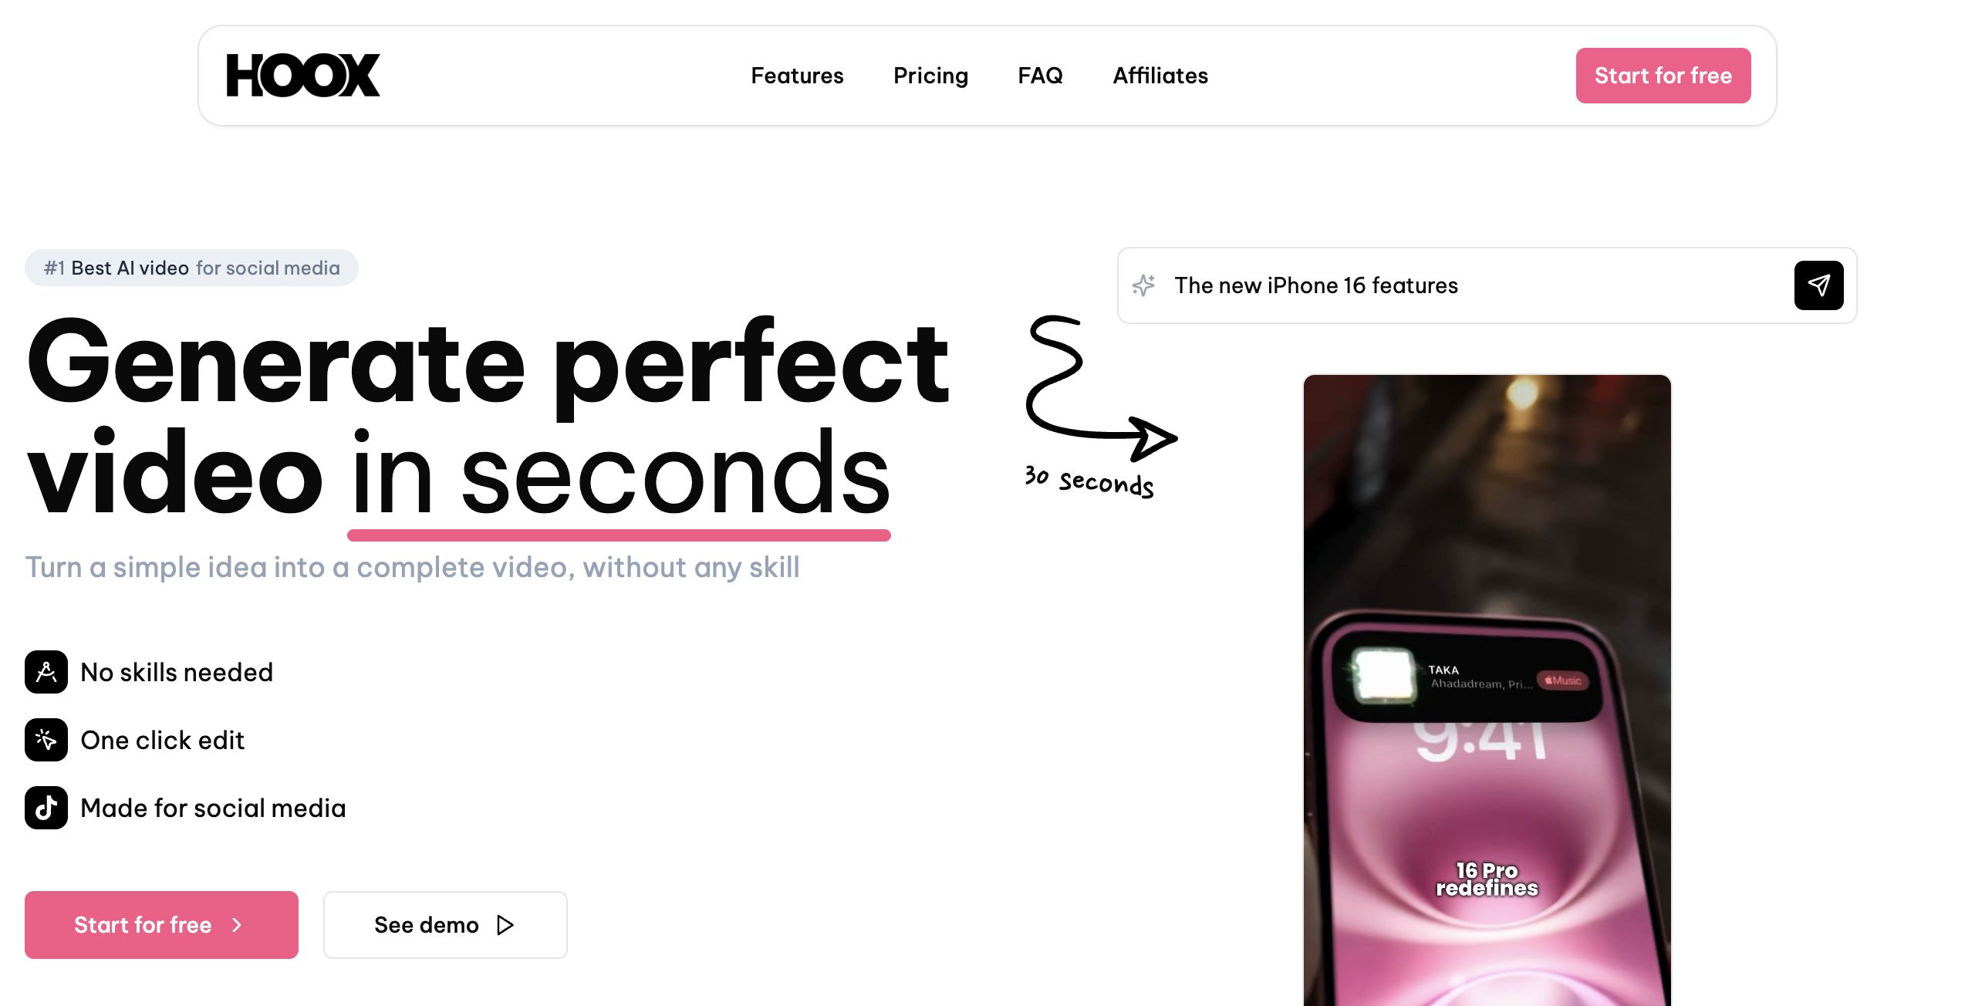Click the play triangle in See demo
Viewport: 1975px width, 1006px height.
click(x=505, y=925)
